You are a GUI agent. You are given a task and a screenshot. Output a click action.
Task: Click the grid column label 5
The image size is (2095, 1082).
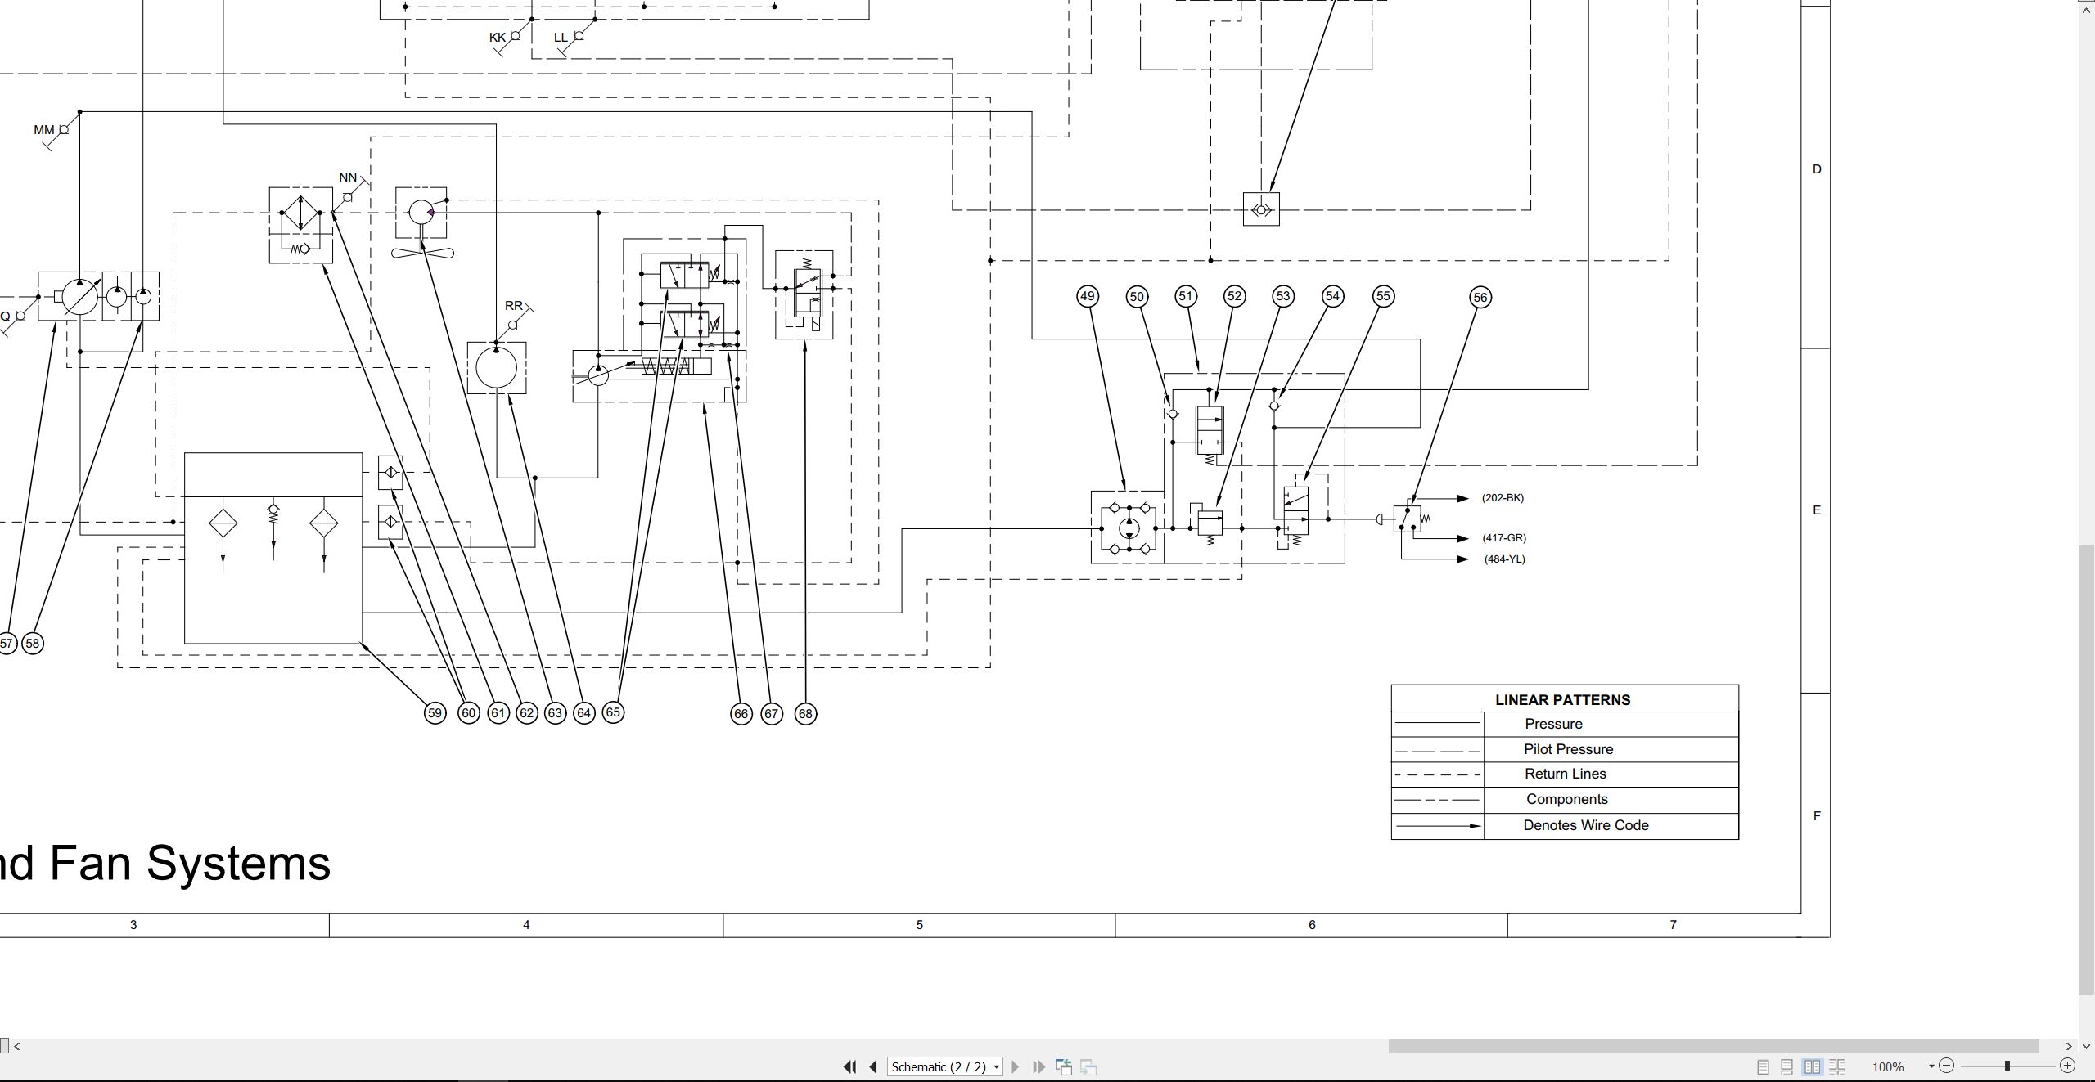tap(919, 925)
